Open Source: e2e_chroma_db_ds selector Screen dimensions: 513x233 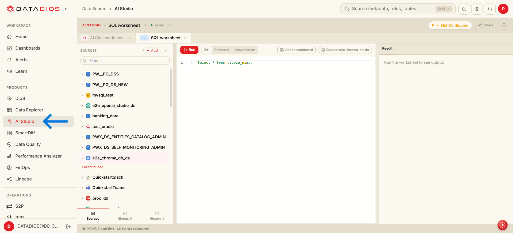click(x=345, y=50)
